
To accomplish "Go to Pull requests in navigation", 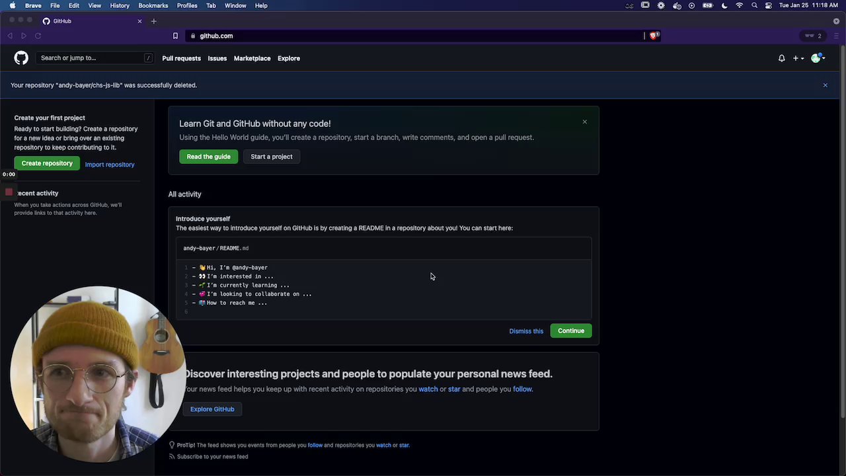I will coord(181,58).
